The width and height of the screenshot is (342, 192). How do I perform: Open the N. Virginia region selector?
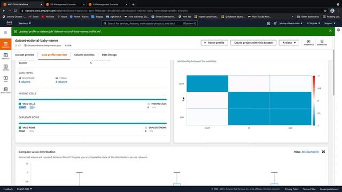click(314, 23)
